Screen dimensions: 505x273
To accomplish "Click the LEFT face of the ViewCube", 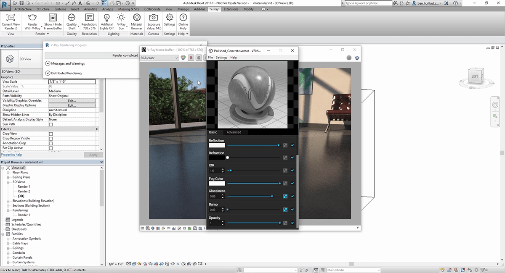I will tap(475, 76).
